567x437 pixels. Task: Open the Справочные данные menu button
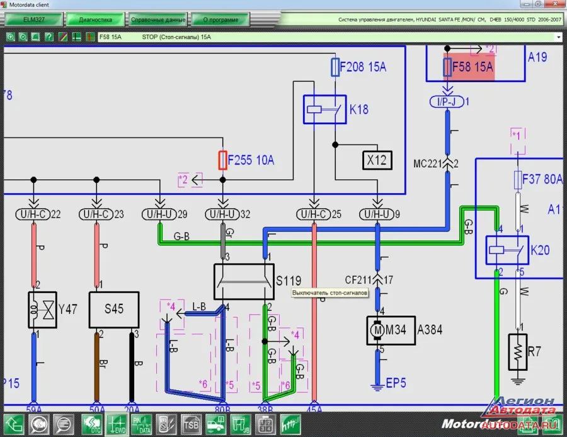[158, 20]
